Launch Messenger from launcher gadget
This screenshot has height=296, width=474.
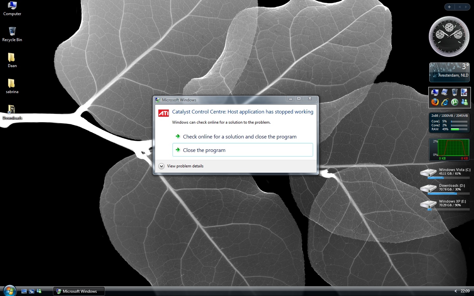464,102
